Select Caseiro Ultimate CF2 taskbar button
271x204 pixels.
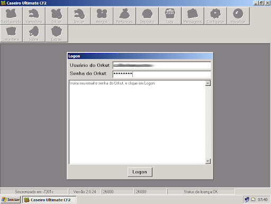coord(49,200)
